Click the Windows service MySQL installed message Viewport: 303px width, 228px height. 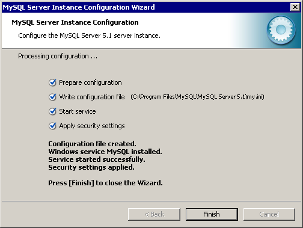click(105, 152)
